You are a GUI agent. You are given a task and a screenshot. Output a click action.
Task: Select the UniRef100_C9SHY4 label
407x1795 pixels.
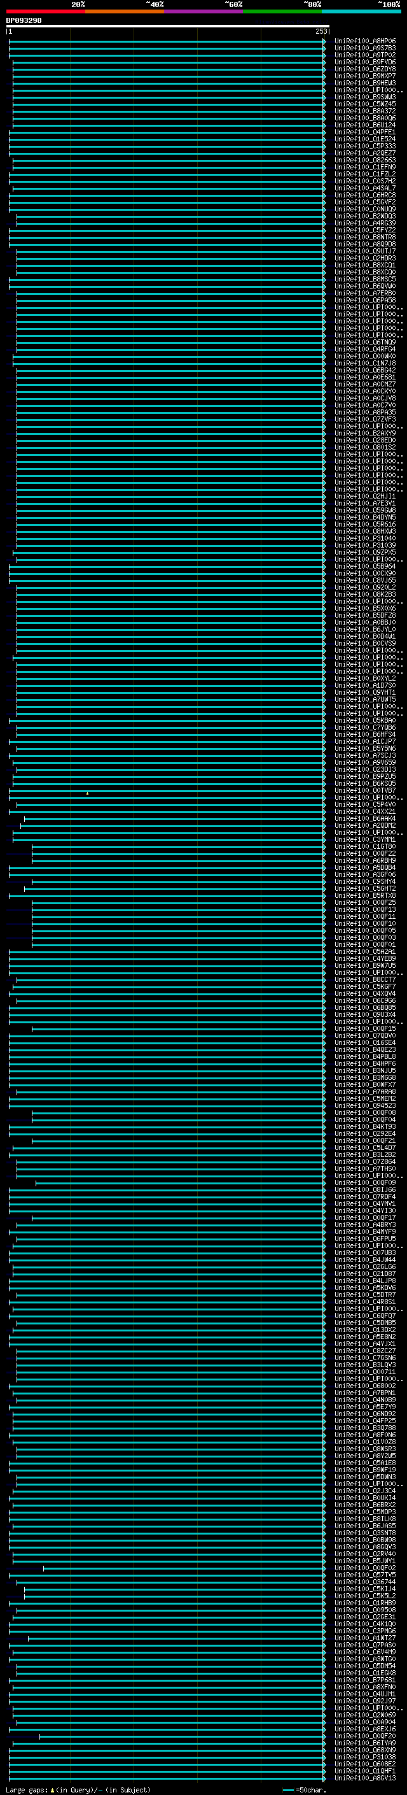click(x=364, y=881)
